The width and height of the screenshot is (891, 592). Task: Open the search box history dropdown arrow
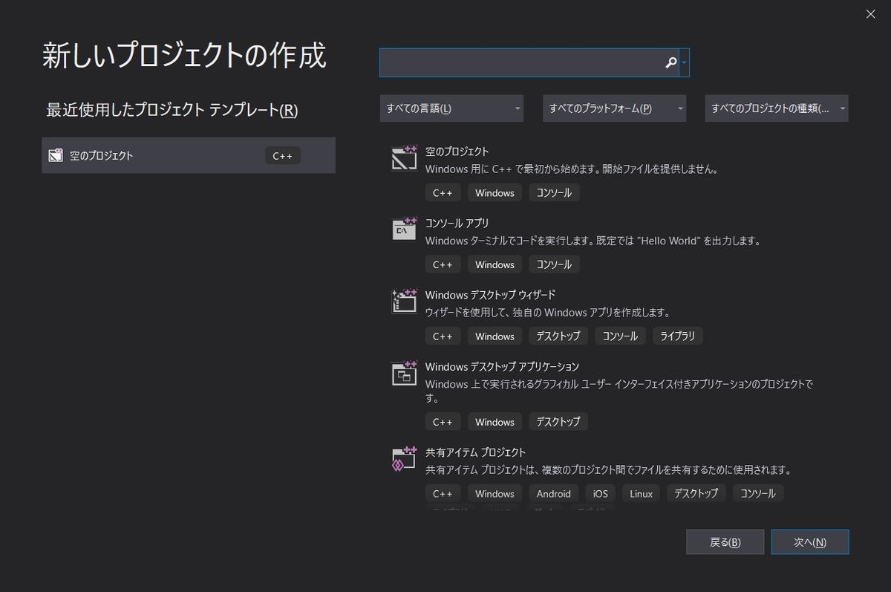click(684, 63)
